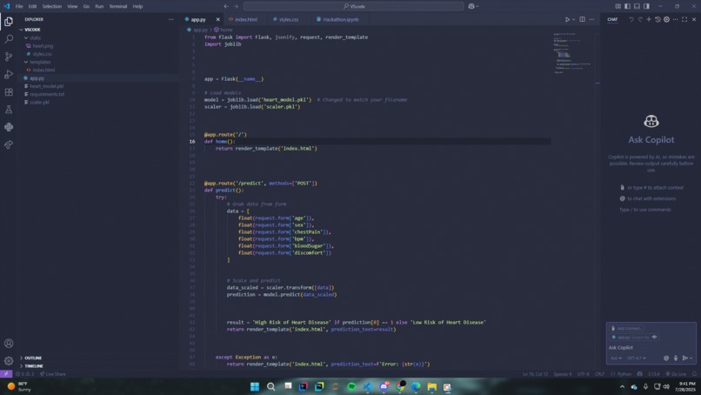Open Spotify from the taskbar

click(x=351, y=386)
